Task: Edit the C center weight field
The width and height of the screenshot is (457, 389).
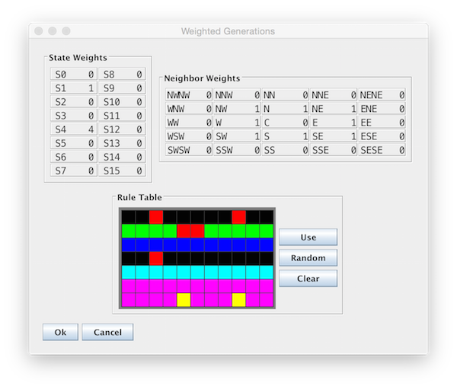Action: [286, 123]
